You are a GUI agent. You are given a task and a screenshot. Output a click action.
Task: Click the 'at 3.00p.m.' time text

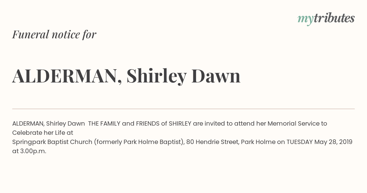pos(29,151)
